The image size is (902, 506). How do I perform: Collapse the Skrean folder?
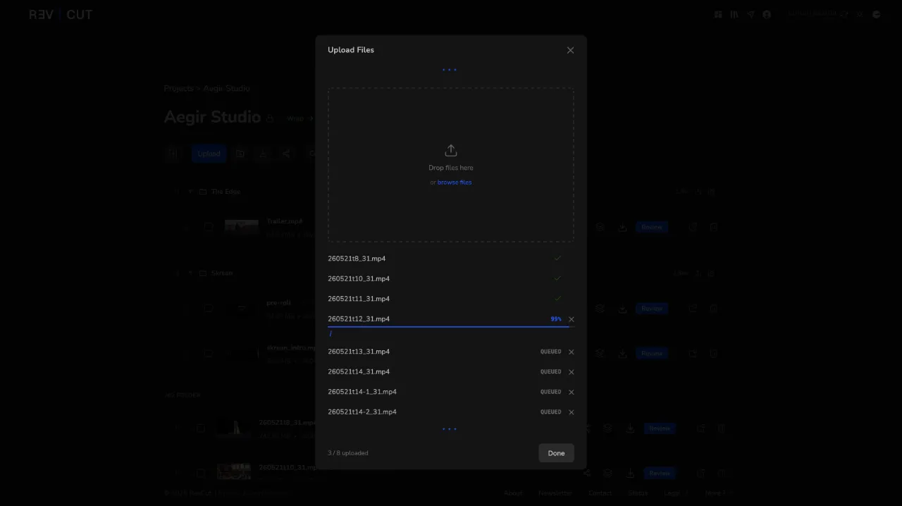190,273
